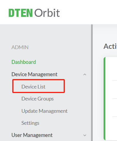This screenshot has width=117, height=141.
Task: Collapse Device Management with the up chevron
Action: [x=85, y=74]
